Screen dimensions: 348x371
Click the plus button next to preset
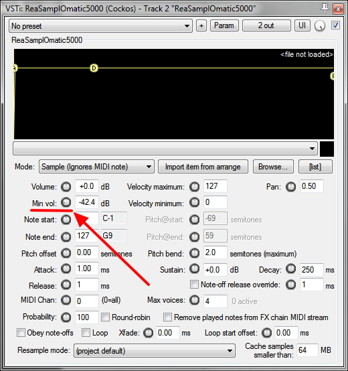[x=201, y=25]
